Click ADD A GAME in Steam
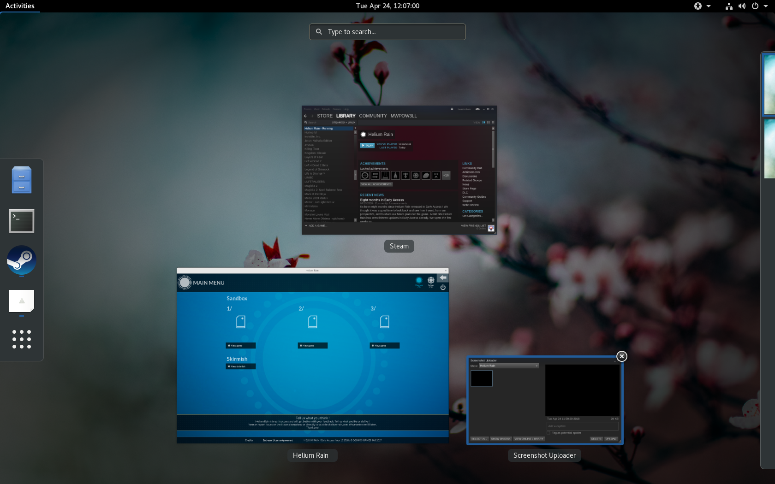The image size is (775, 484). pyautogui.click(x=316, y=226)
